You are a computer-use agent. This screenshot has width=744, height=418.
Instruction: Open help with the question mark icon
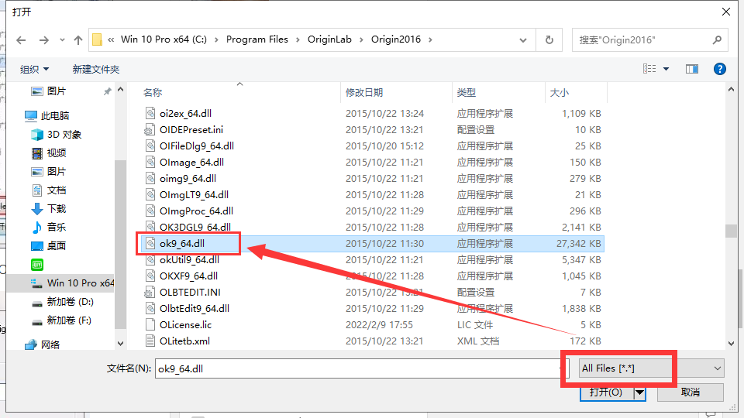pyautogui.click(x=719, y=69)
